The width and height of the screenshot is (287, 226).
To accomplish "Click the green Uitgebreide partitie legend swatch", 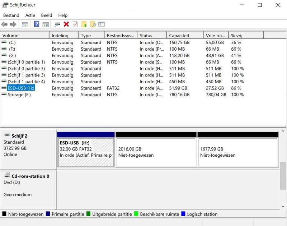I will coord(88,214).
